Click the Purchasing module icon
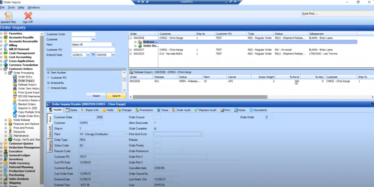The image size is (374, 187). tap(5, 175)
